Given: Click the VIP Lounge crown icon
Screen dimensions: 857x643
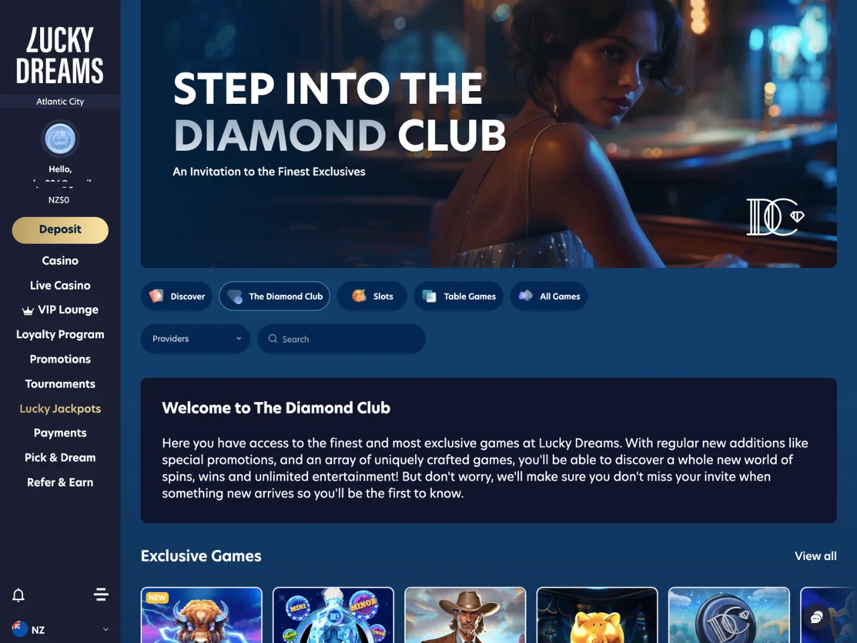Looking at the screenshot, I should [28, 310].
